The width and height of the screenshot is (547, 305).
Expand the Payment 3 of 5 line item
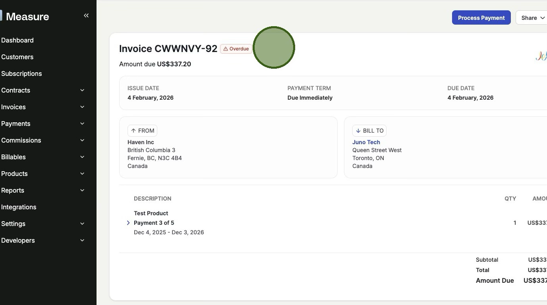click(128, 223)
